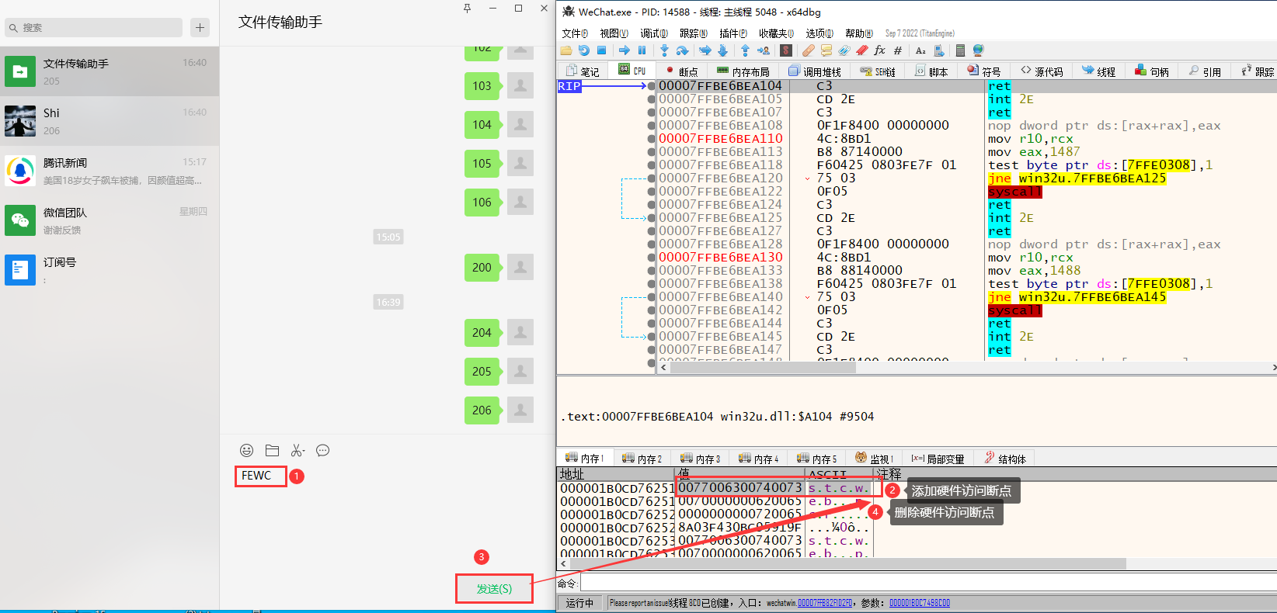Open the 腾讯新闻 conversation
1277x613 pixels.
110,171
